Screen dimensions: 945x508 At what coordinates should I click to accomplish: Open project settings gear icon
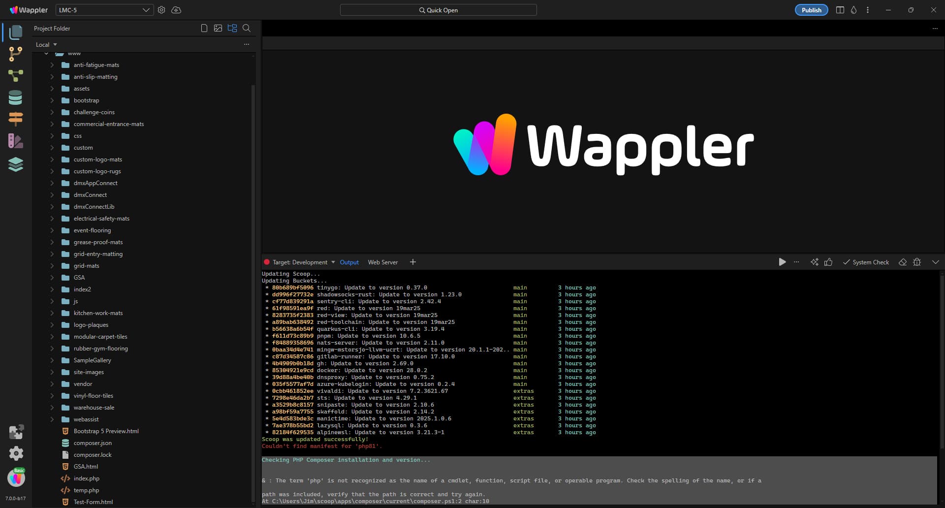[161, 10]
